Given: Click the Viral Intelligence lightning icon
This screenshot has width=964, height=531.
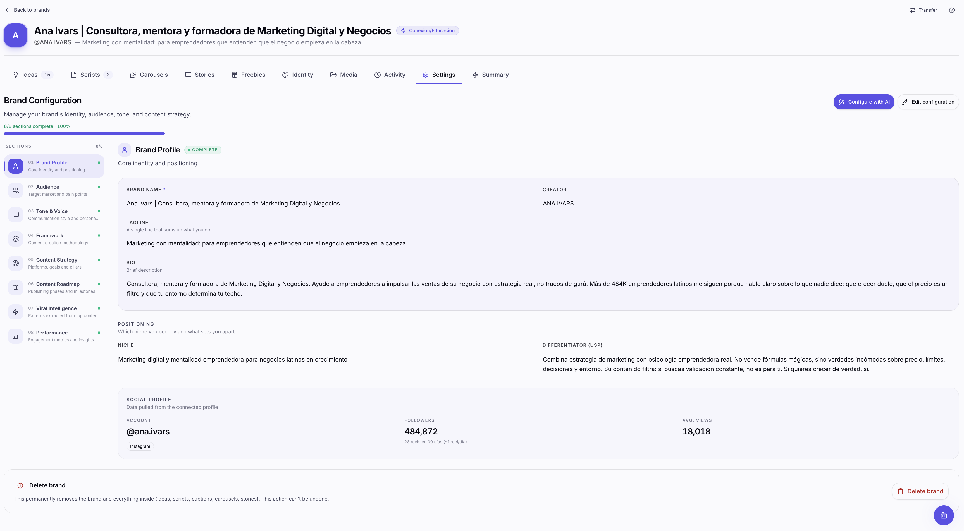Looking at the screenshot, I should tap(16, 312).
